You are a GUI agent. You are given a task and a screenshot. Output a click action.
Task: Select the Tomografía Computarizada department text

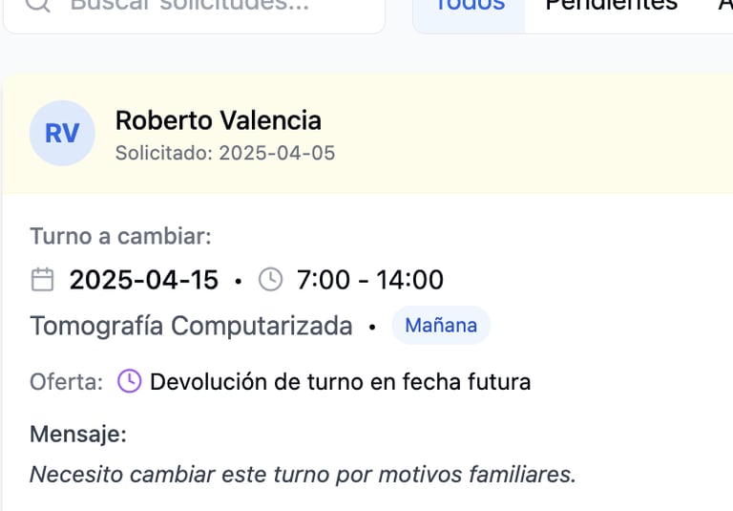pyautogui.click(x=191, y=326)
